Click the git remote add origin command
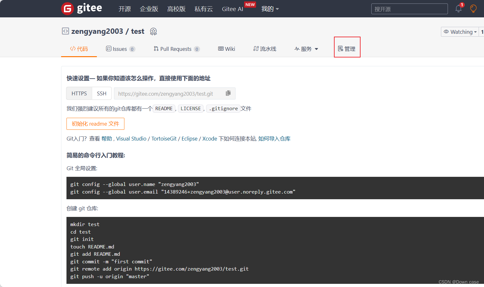The image size is (484, 287). pos(160,269)
